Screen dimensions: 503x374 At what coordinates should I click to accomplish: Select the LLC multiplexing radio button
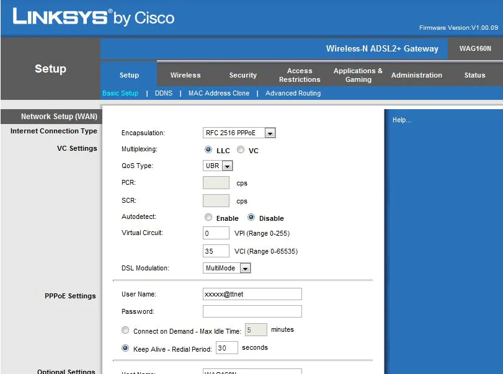tap(208, 150)
